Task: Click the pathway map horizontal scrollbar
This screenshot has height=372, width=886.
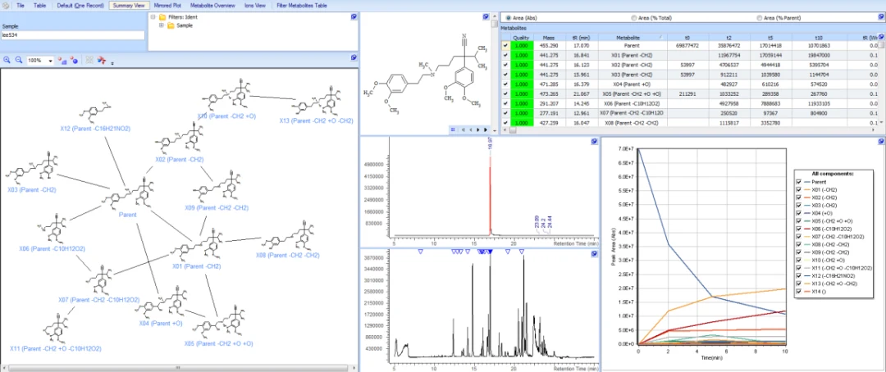Action: [x=179, y=368]
